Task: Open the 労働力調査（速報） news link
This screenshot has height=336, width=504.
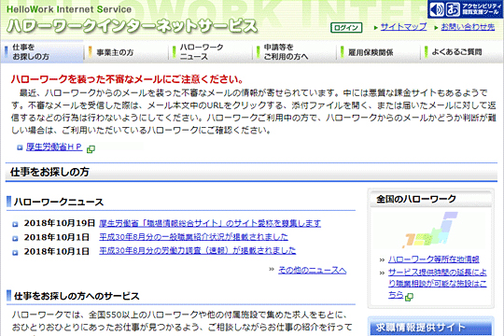Action: point(197,250)
